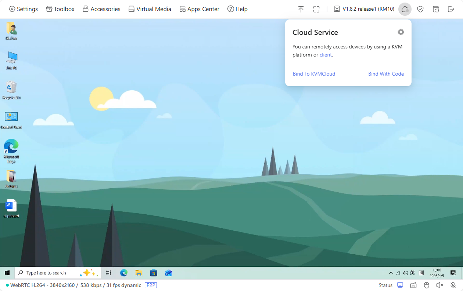The image size is (463, 291).
Task: Unmute the speaker in status bar
Action: tap(440, 285)
